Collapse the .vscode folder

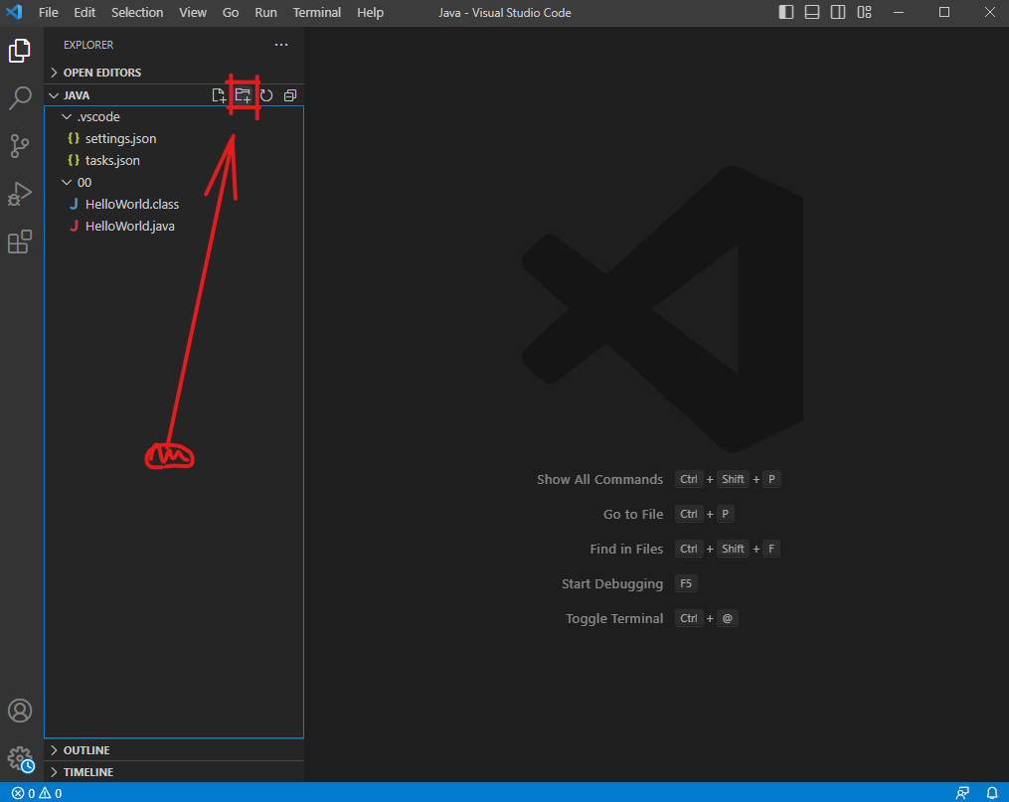pyautogui.click(x=97, y=117)
